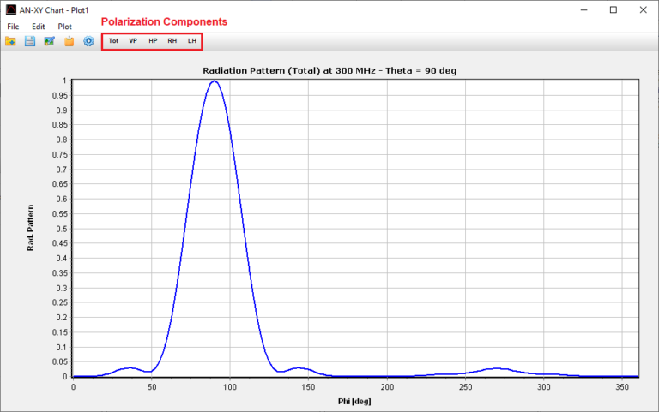This screenshot has width=659, height=412.
Task: Click the Phi [deg] axis label
Action: pos(355,398)
